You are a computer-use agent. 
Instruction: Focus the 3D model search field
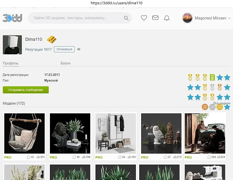tap(80, 18)
